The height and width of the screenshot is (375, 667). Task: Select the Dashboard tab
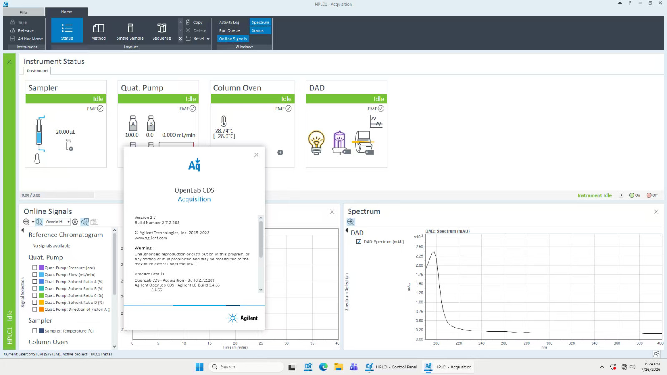(x=37, y=71)
